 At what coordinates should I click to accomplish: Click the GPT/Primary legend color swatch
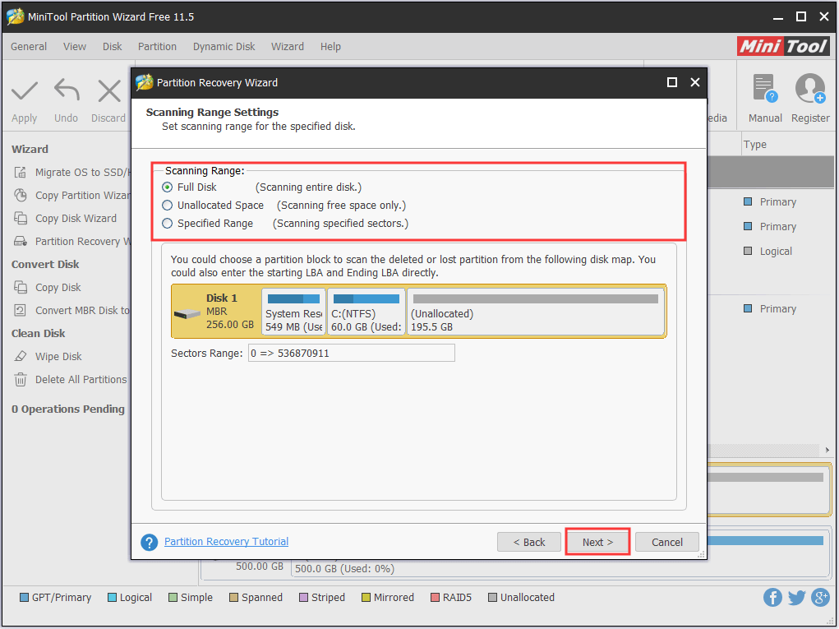coord(24,598)
